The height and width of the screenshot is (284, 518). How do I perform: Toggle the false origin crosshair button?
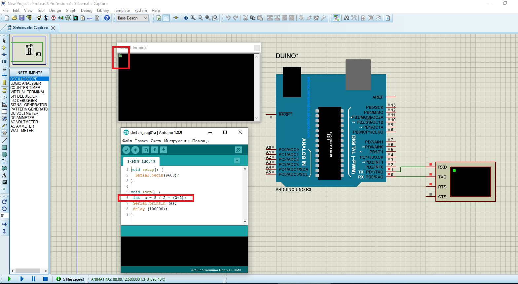point(176,18)
